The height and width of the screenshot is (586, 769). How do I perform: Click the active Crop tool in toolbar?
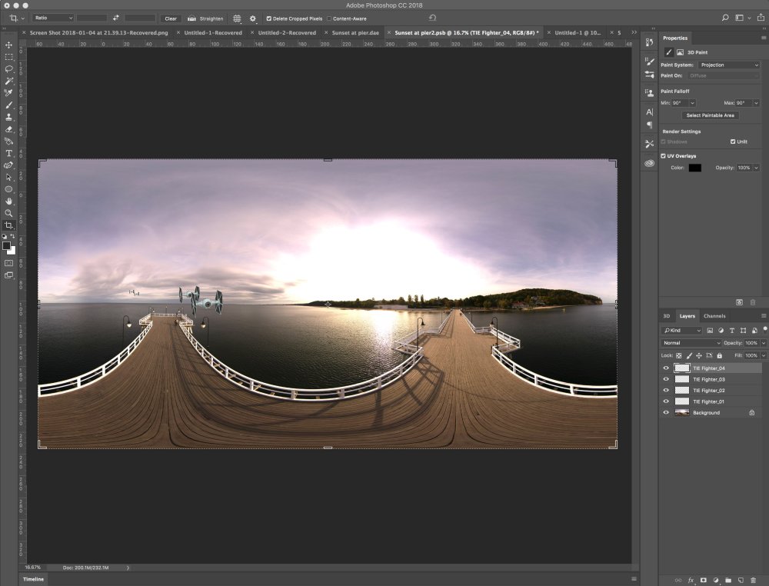click(x=8, y=225)
